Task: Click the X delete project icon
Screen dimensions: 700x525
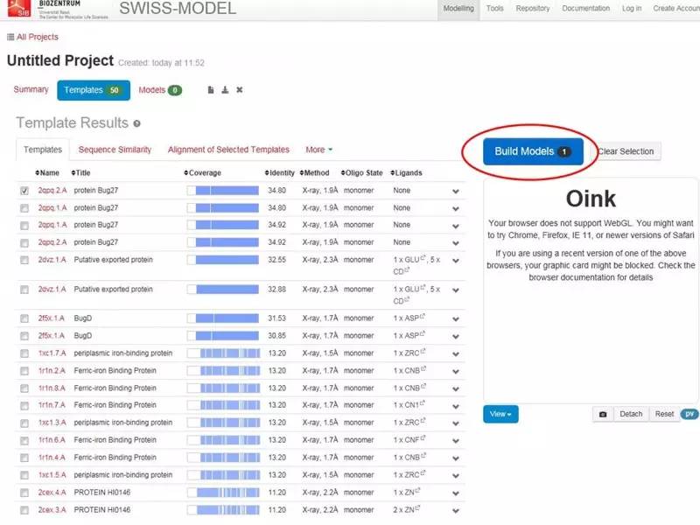Action: point(240,90)
